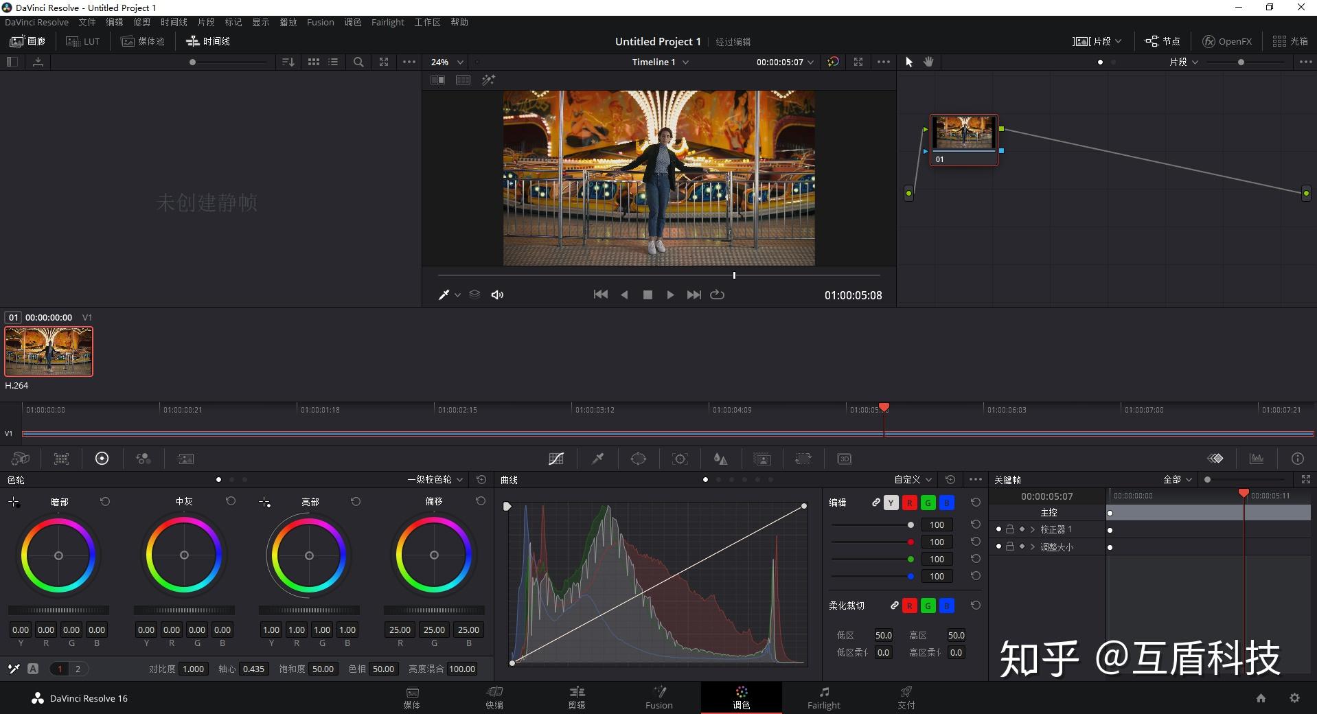Screen dimensions: 1317x714
Task: Click the magic wand highlight icon in viewer
Action: 488,80
